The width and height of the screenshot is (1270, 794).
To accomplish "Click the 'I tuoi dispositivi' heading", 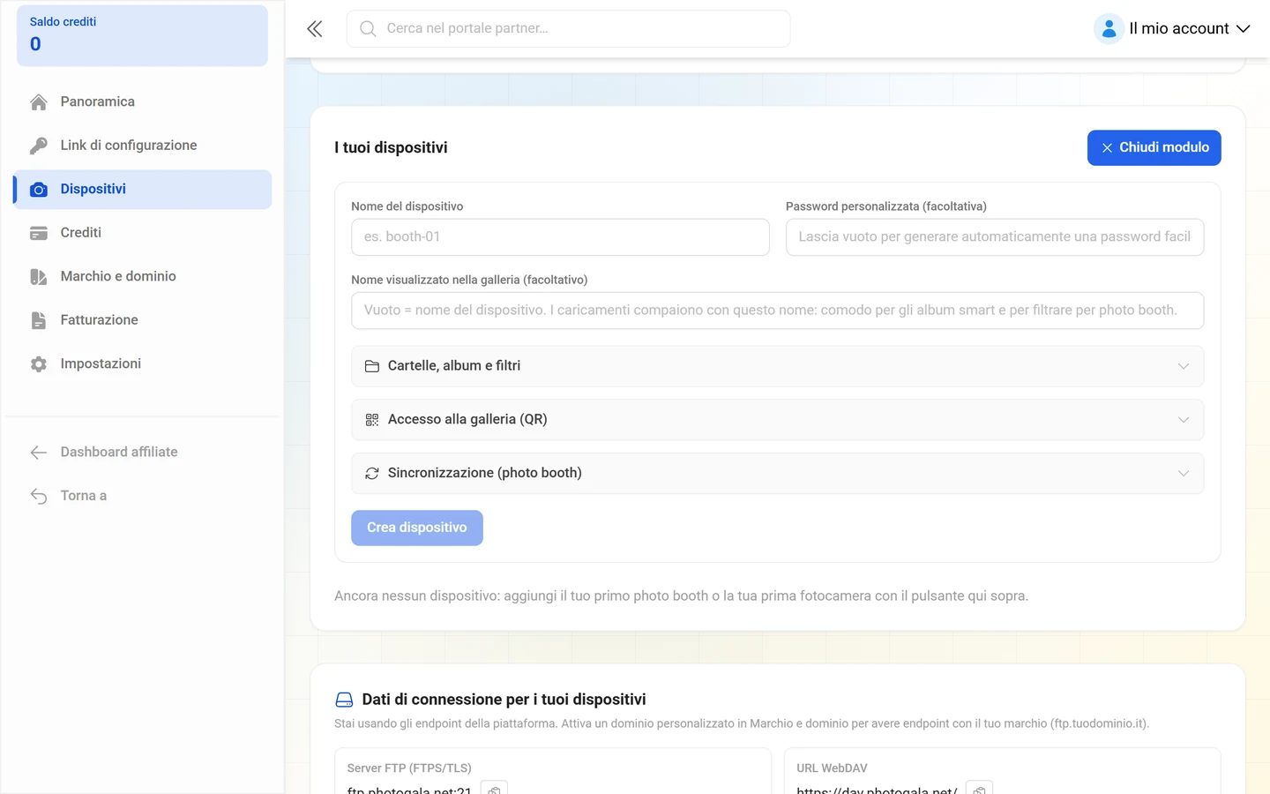I will tap(391, 147).
